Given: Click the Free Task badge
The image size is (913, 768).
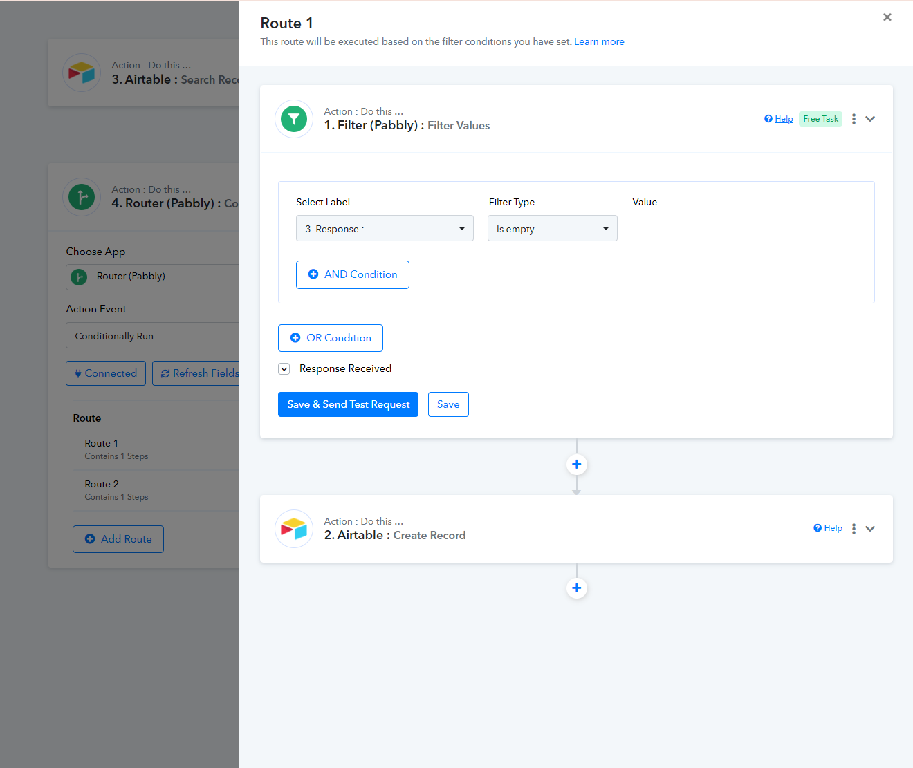Looking at the screenshot, I should coord(821,119).
